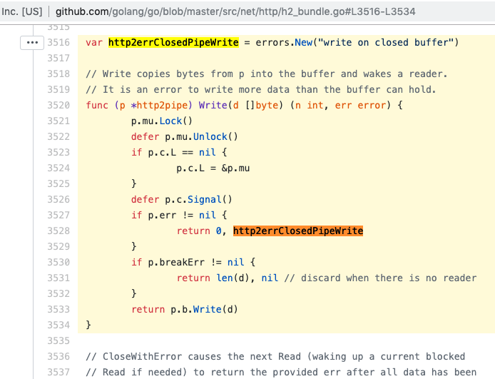Screen dimensions: 495x379
Task: Click the "write on closed buffer" string
Action: 385,42
